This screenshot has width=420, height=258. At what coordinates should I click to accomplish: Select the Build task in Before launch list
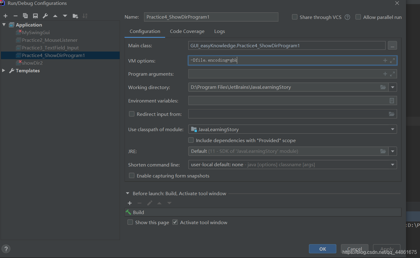click(x=263, y=212)
